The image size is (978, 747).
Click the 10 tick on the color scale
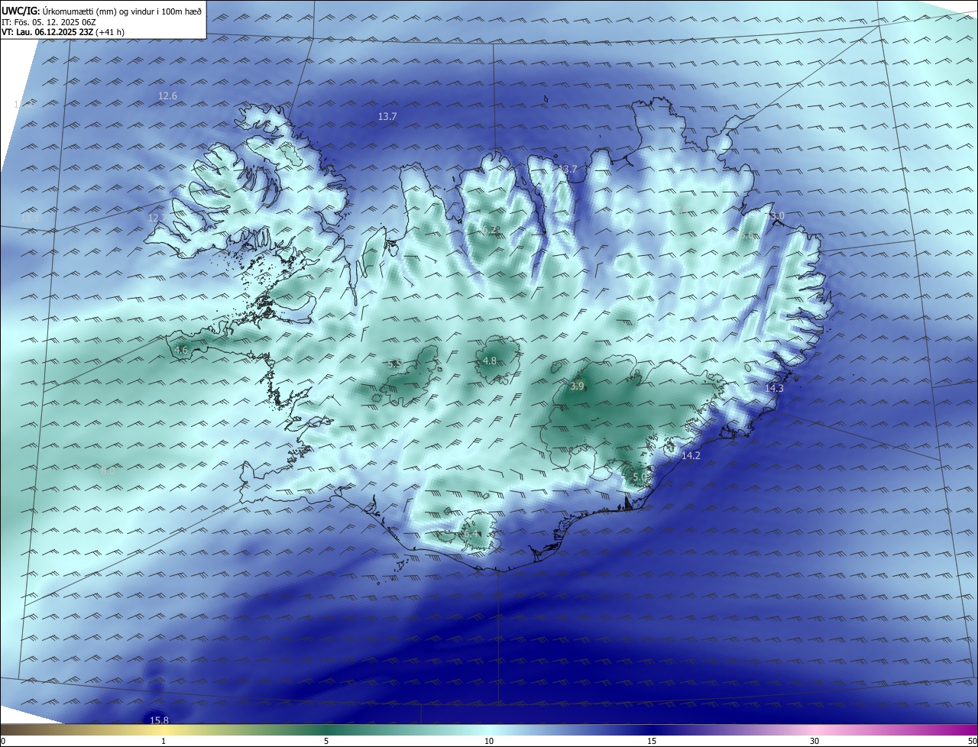pyautogui.click(x=489, y=742)
